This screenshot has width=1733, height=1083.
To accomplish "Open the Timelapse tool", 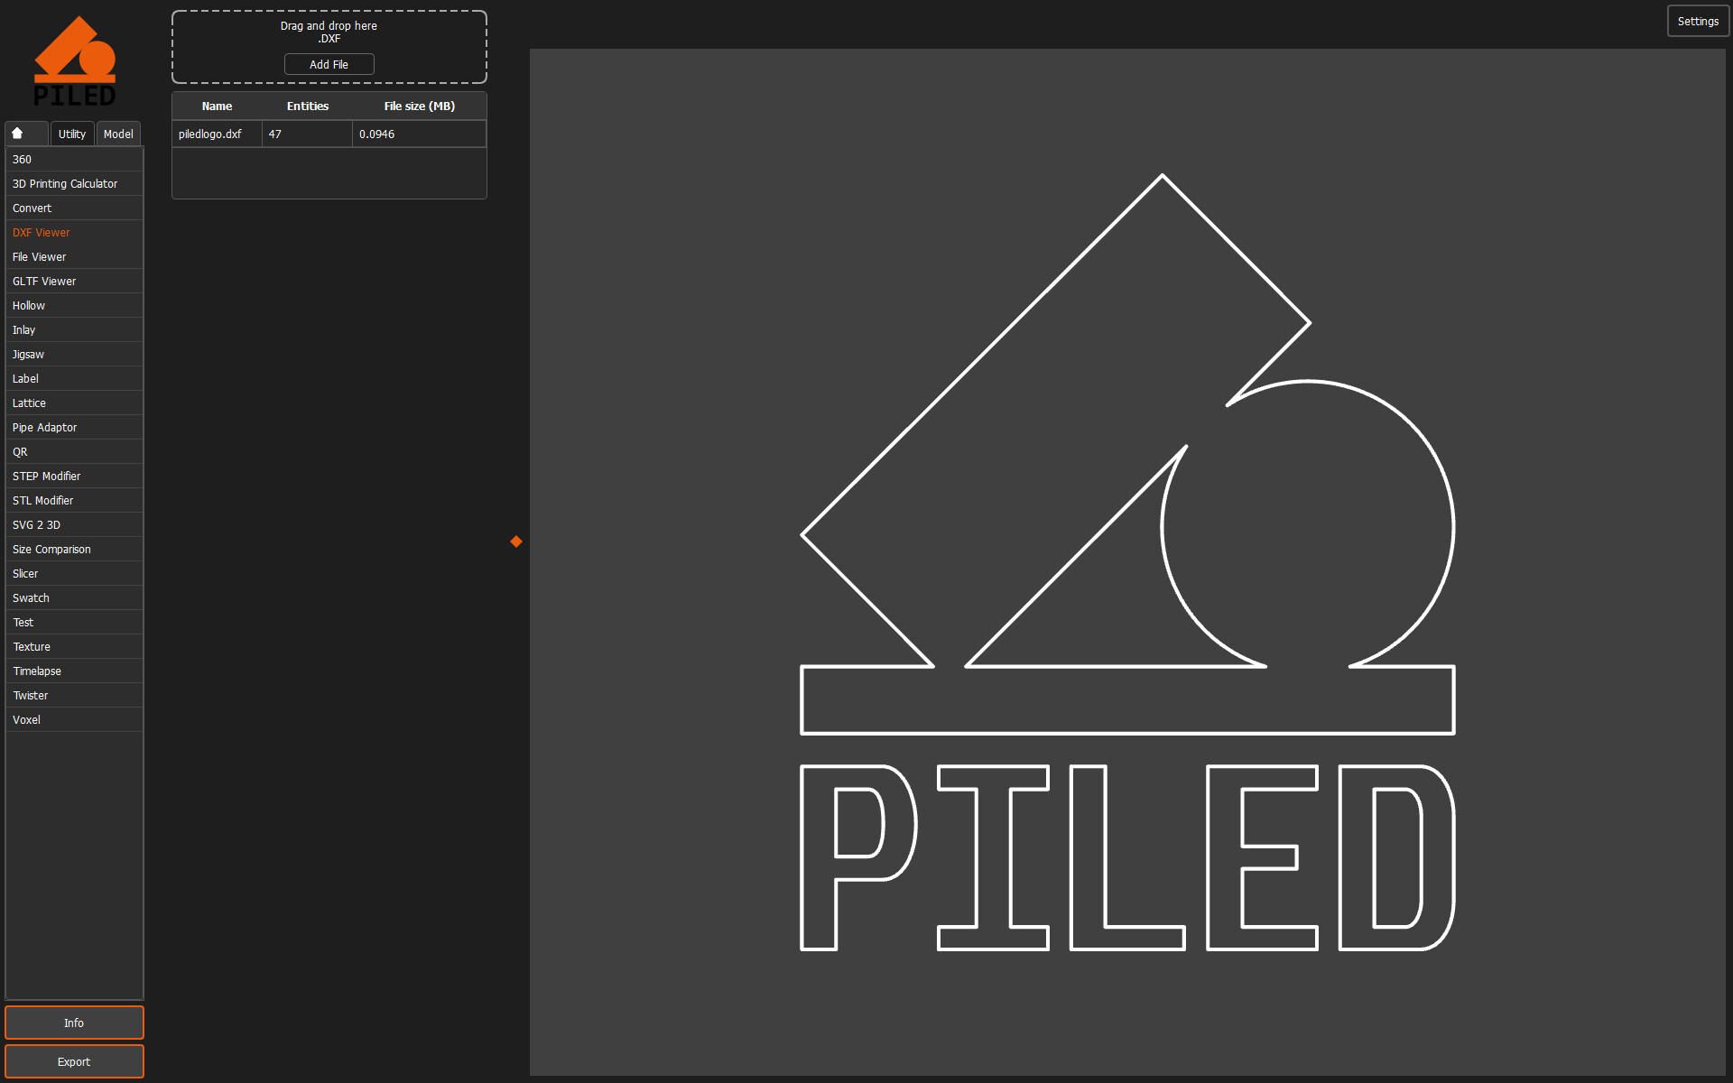I will (x=74, y=671).
